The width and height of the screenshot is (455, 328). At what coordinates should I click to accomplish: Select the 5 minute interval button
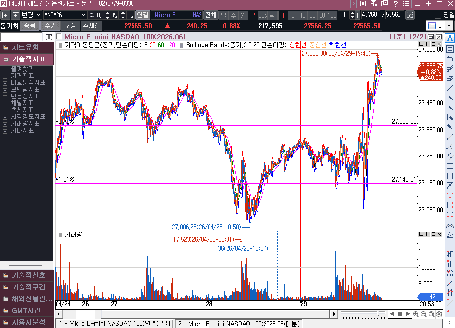293,15
